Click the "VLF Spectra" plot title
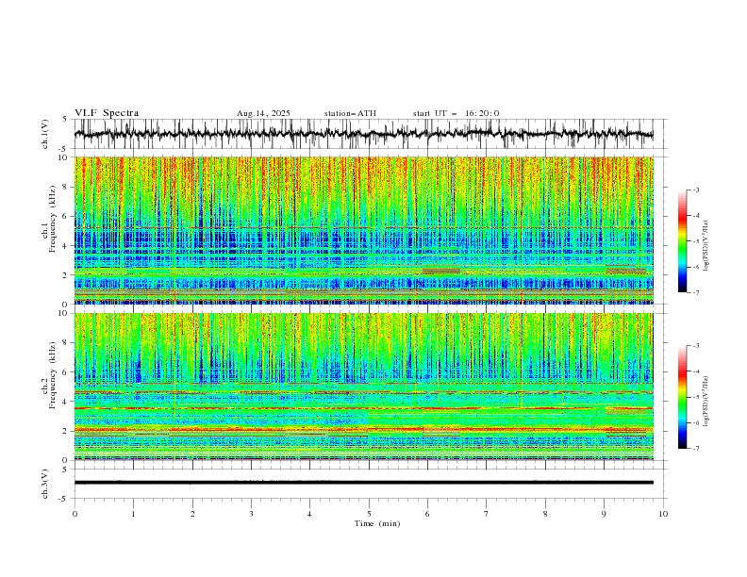 tap(107, 113)
